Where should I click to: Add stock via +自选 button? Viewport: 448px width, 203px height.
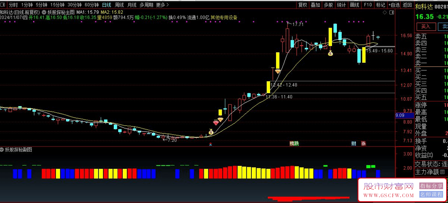[394, 4]
